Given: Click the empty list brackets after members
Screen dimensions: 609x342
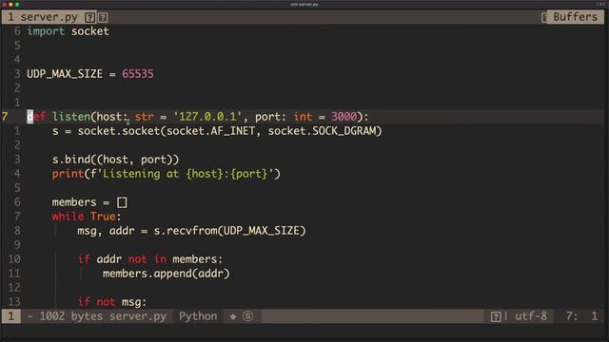Looking at the screenshot, I should 122,202.
